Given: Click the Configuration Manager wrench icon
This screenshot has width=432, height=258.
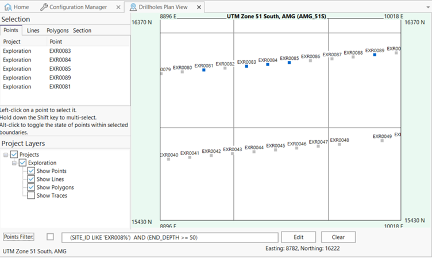Looking at the screenshot, I should (x=44, y=7).
